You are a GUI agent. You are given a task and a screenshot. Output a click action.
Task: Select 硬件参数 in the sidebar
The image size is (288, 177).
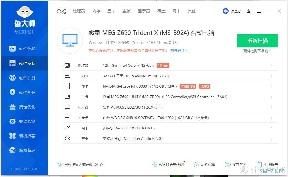coord(25,63)
